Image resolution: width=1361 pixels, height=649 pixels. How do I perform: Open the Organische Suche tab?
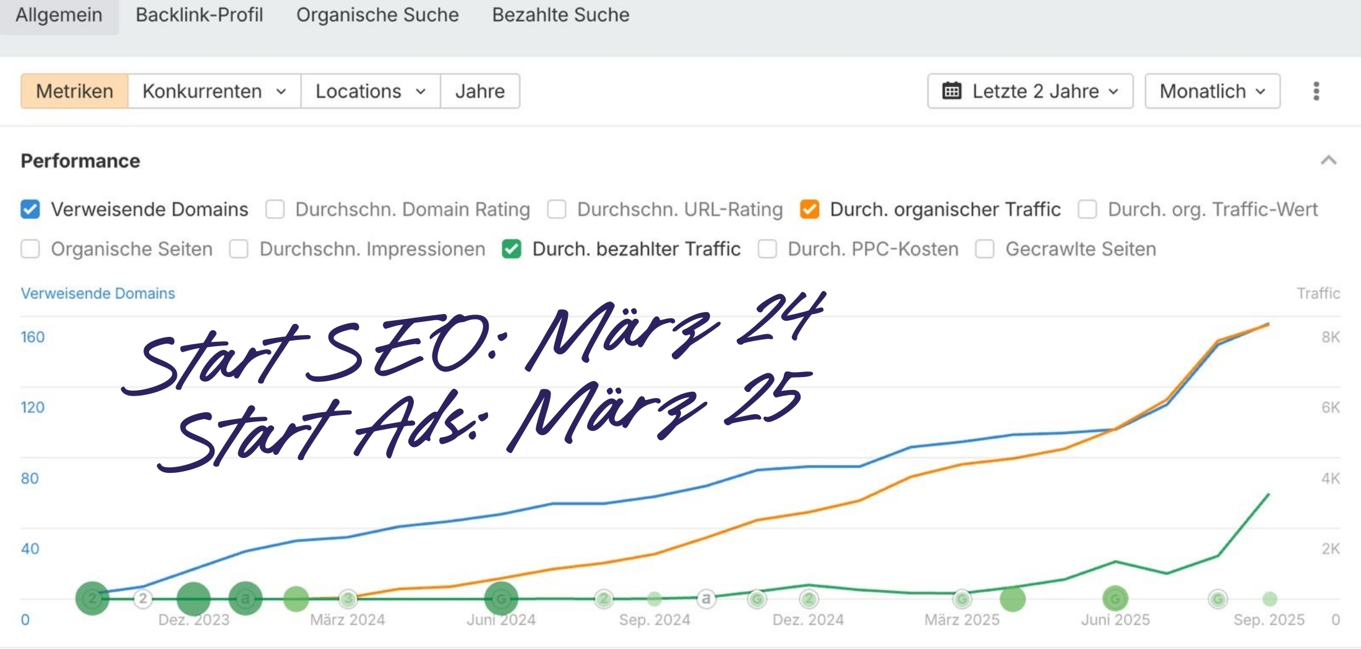(377, 15)
